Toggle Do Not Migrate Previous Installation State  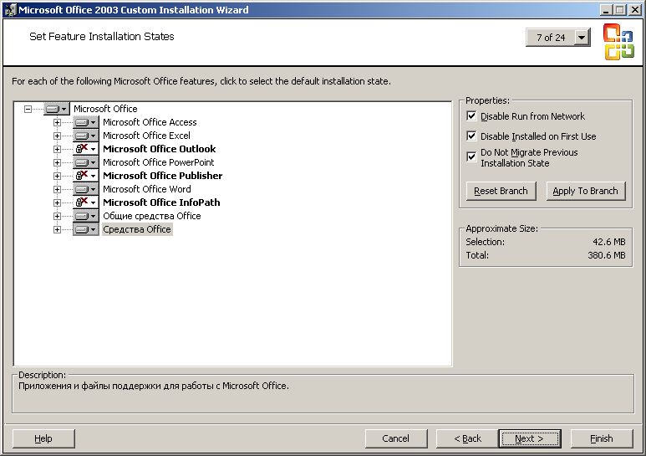pos(471,156)
